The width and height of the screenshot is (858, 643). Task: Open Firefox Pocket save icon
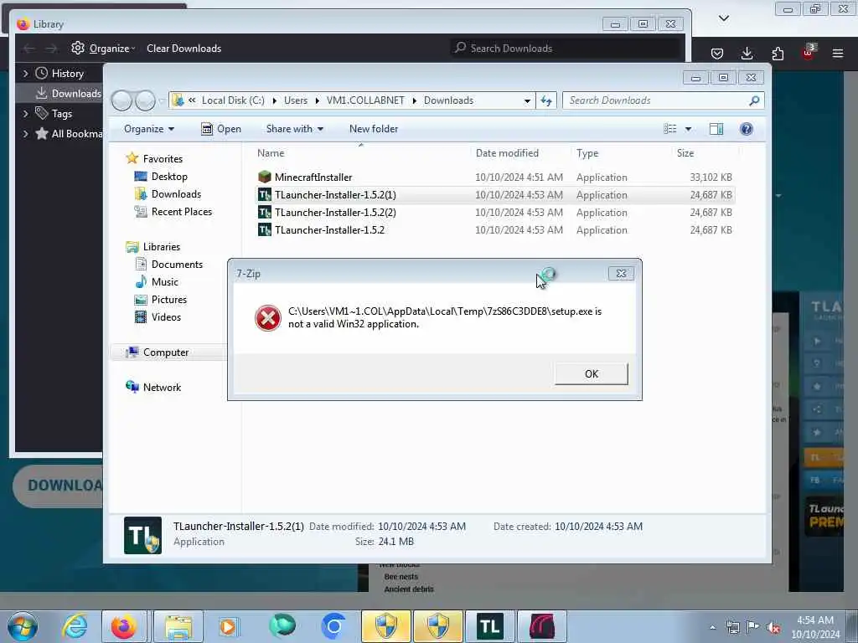[717, 53]
